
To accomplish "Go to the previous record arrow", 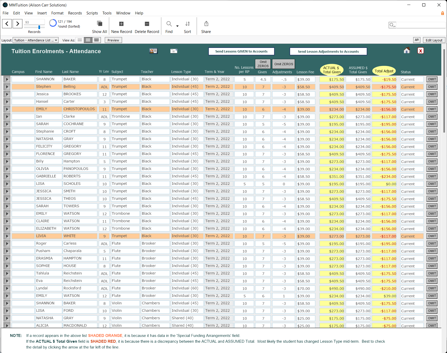I will point(7,24).
